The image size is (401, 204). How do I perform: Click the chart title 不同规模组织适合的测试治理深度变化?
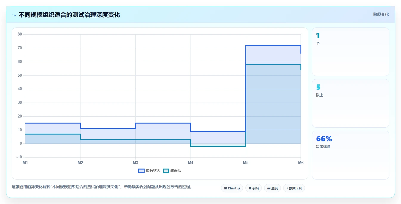[69, 15]
